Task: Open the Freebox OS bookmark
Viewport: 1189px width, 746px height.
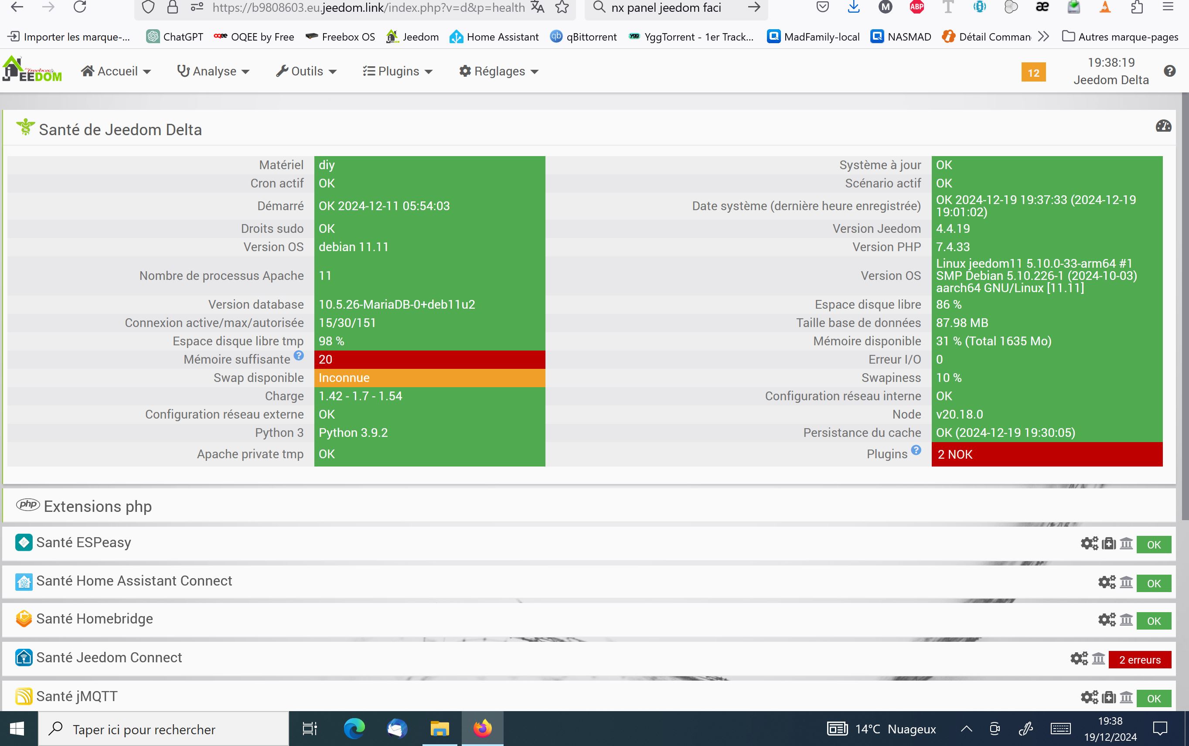Action: click(x=340, y=37)
